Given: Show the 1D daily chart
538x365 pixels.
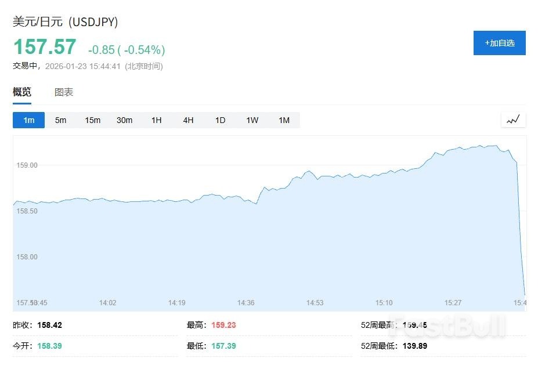Looking at the screenshot, I should click(220, 120).
